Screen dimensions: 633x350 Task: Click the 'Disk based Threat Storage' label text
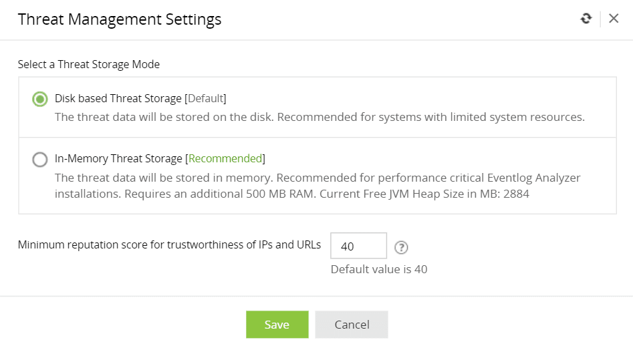click(118, 98)
